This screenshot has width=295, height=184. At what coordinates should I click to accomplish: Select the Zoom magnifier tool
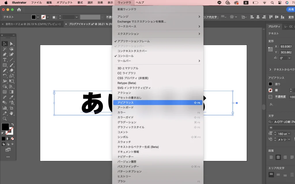[x=5, y=118]
